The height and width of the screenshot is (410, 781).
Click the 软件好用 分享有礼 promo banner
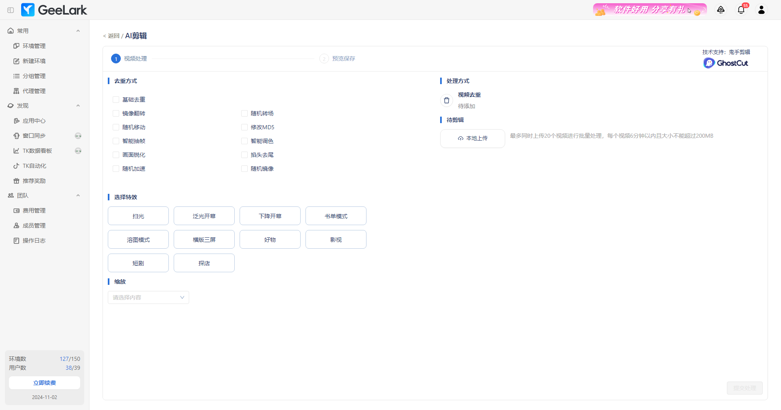pos(649,10)
